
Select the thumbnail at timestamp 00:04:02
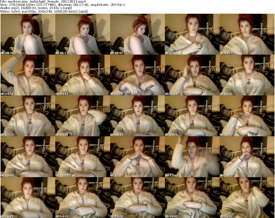point(28,75)
